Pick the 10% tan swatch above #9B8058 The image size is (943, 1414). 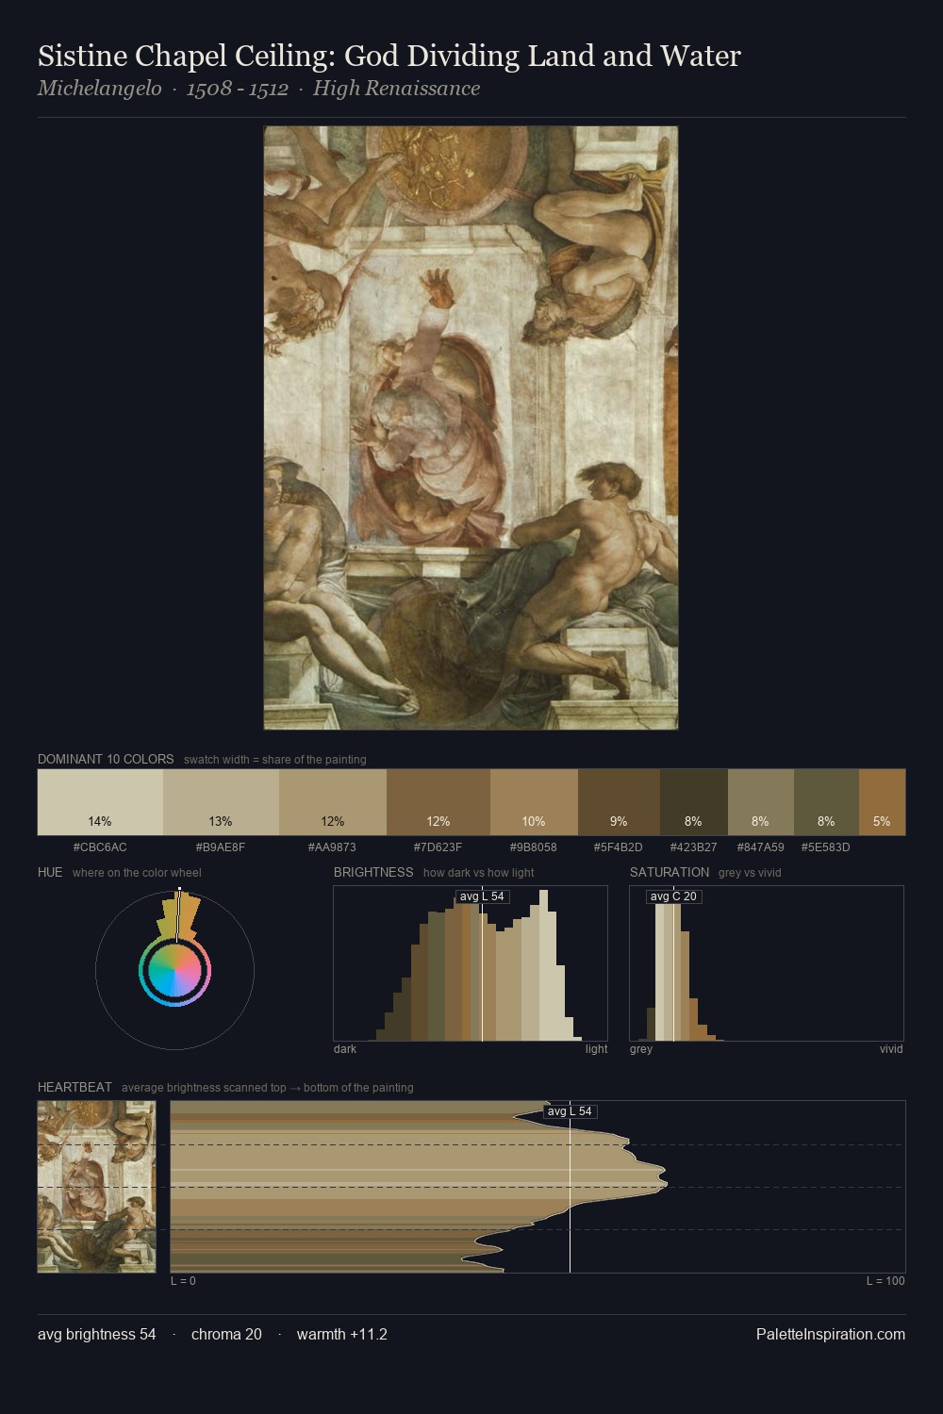pos(534,802)
